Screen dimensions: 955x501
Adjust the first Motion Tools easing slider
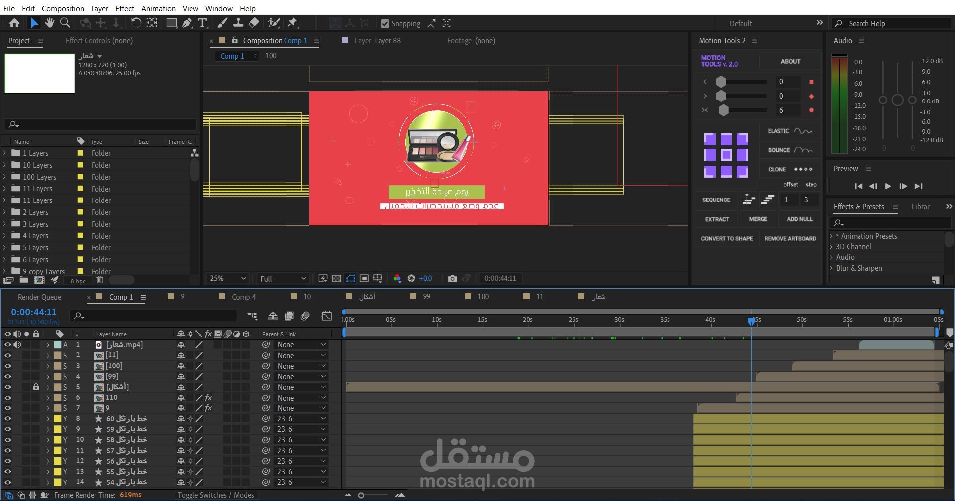coord(721,82)
